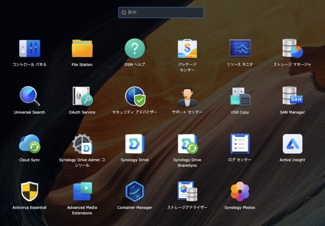Viewport: 325px width, 226px height.
Task: Launch リソース モニタ
Action: pyautogui.click(x=240, y=48)
